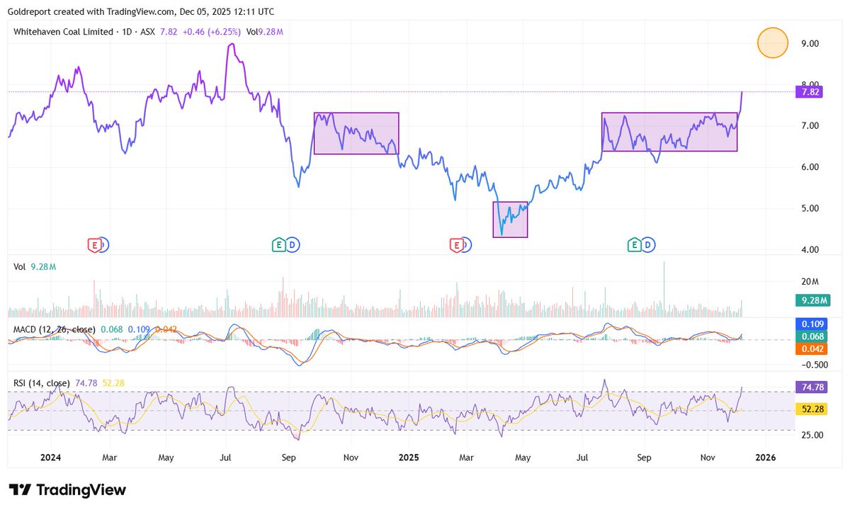Click the orange circle drawing near the top right
This screenshot has width=850, height=512.
[x=772, y=42]
